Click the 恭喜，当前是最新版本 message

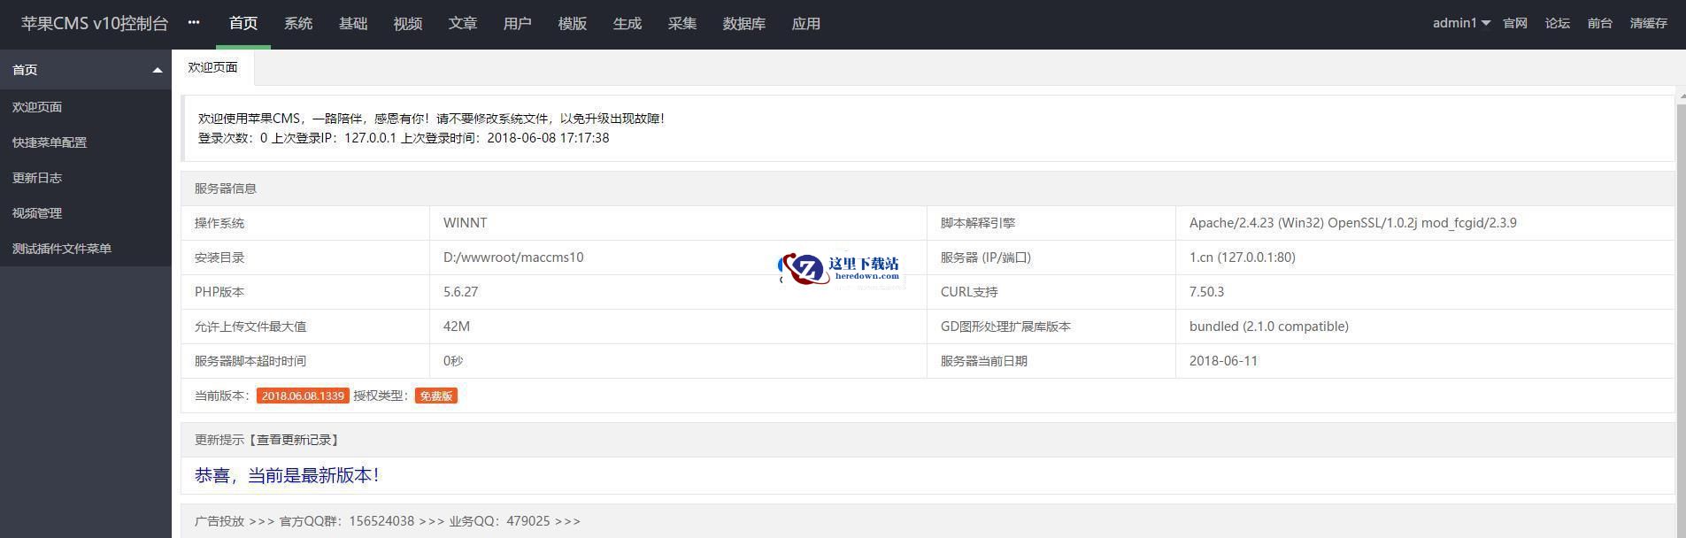coord(287,475)
